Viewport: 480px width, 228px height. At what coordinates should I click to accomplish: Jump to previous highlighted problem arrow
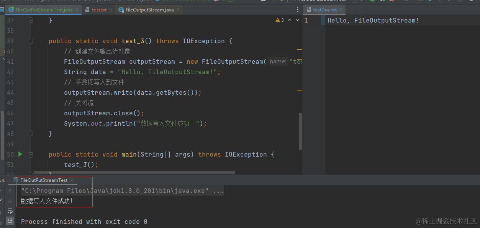click(290, 20)
